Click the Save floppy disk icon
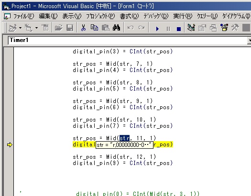 point(70,28)
